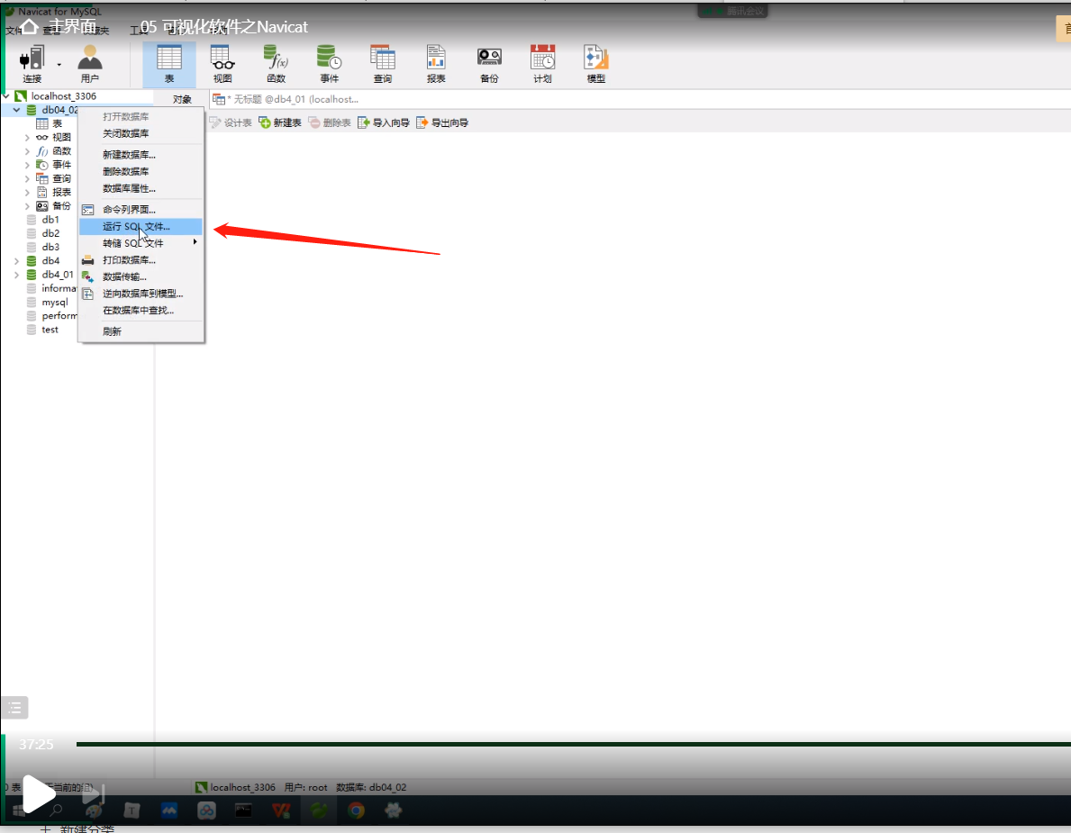Expand the db4 database node
1071x833 pixels.
(x=16, y=261)
